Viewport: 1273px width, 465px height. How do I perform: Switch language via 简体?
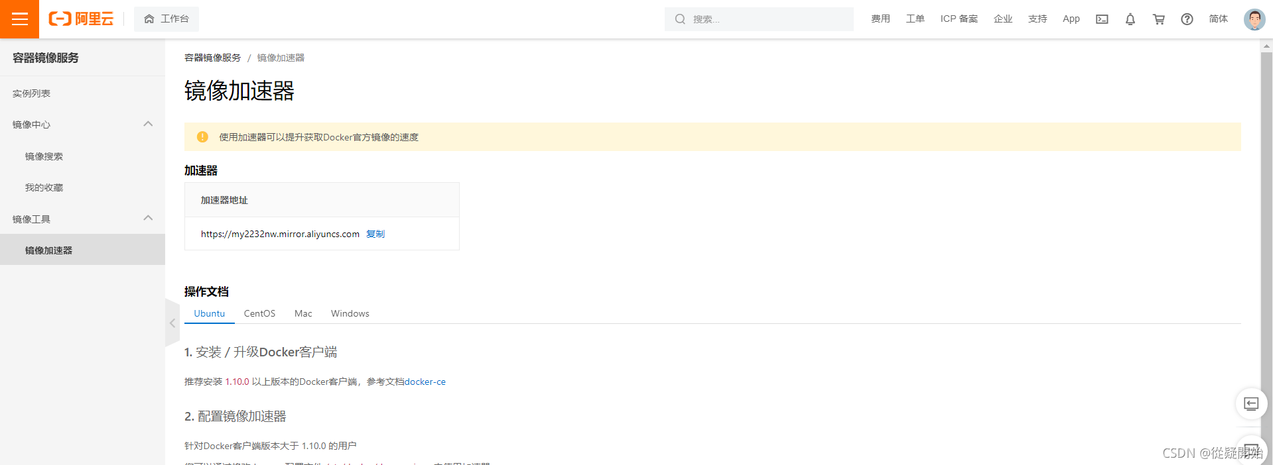coord(1218,19)
